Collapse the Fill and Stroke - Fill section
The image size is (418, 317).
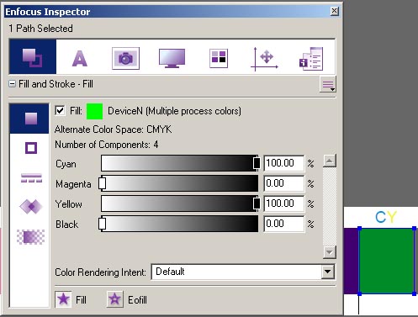[x=12, y=84]
